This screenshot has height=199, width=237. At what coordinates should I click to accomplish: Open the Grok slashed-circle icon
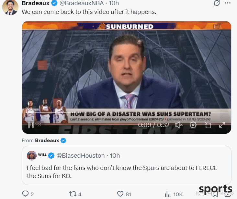(217, 3)
